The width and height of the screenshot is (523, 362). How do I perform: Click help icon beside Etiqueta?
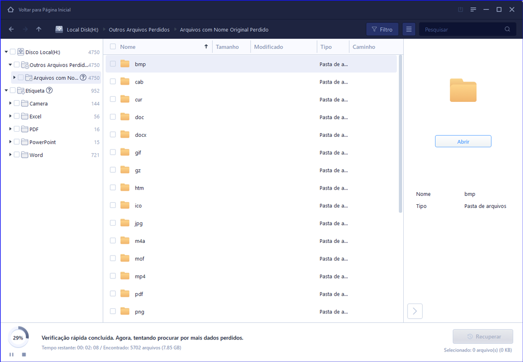click(49, 90)
